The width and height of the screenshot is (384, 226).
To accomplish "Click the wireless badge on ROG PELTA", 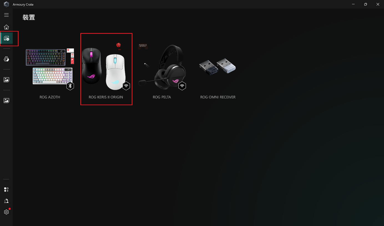I will click(x=182, y=86).
